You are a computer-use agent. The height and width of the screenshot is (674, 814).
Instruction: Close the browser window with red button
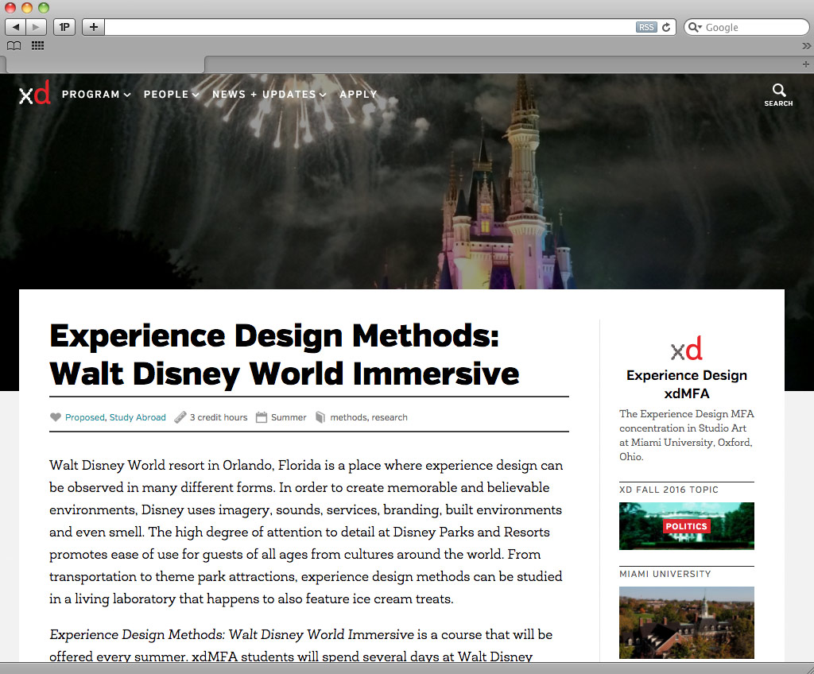tap(10, 7)
